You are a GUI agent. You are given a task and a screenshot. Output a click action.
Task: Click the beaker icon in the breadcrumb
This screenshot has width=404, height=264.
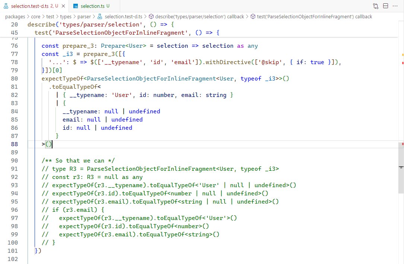tap(100, 16)
